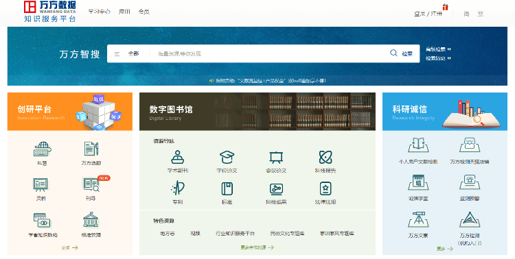Open the 标准 standards book icon

click(227, 189)
